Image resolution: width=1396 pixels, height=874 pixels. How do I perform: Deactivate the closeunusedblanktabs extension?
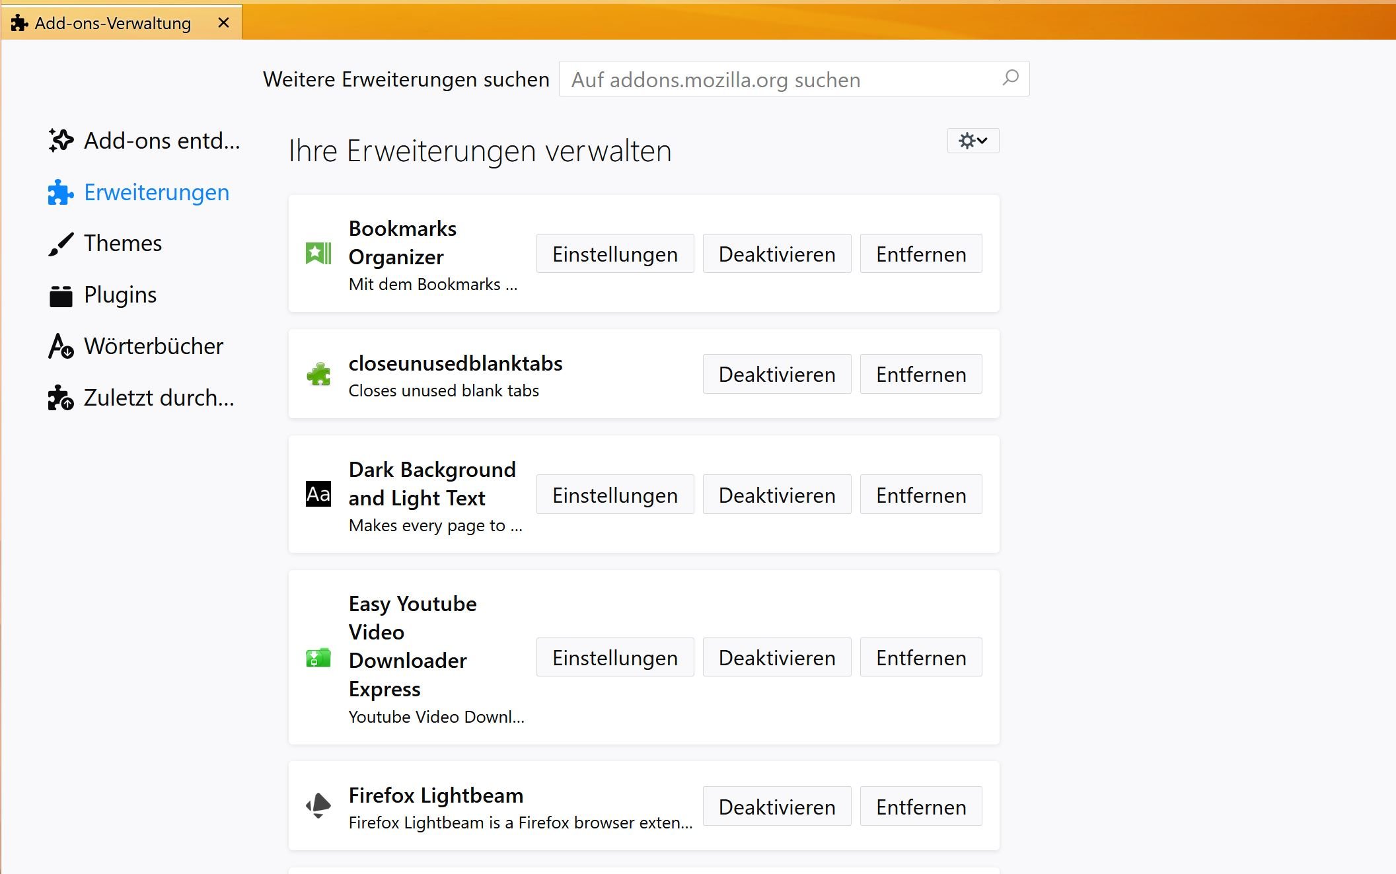coord(776,375)
